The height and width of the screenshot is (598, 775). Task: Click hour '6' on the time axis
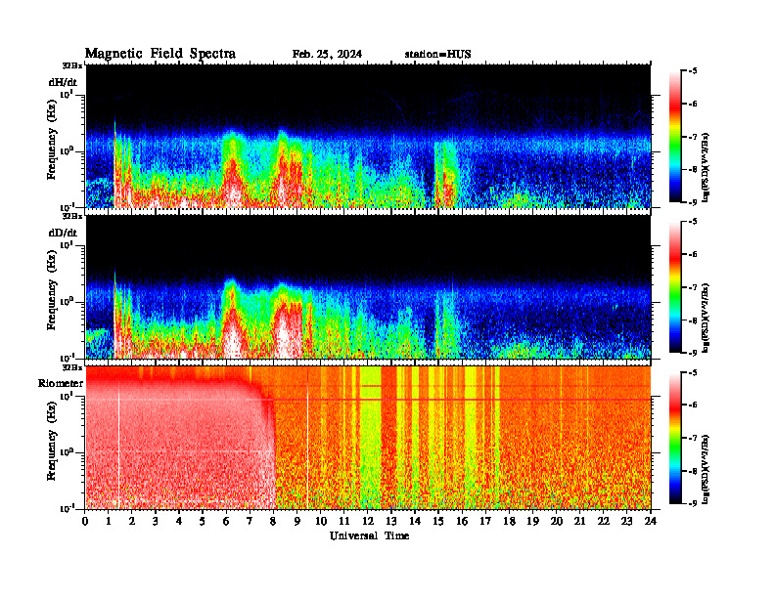click(226, 521)
